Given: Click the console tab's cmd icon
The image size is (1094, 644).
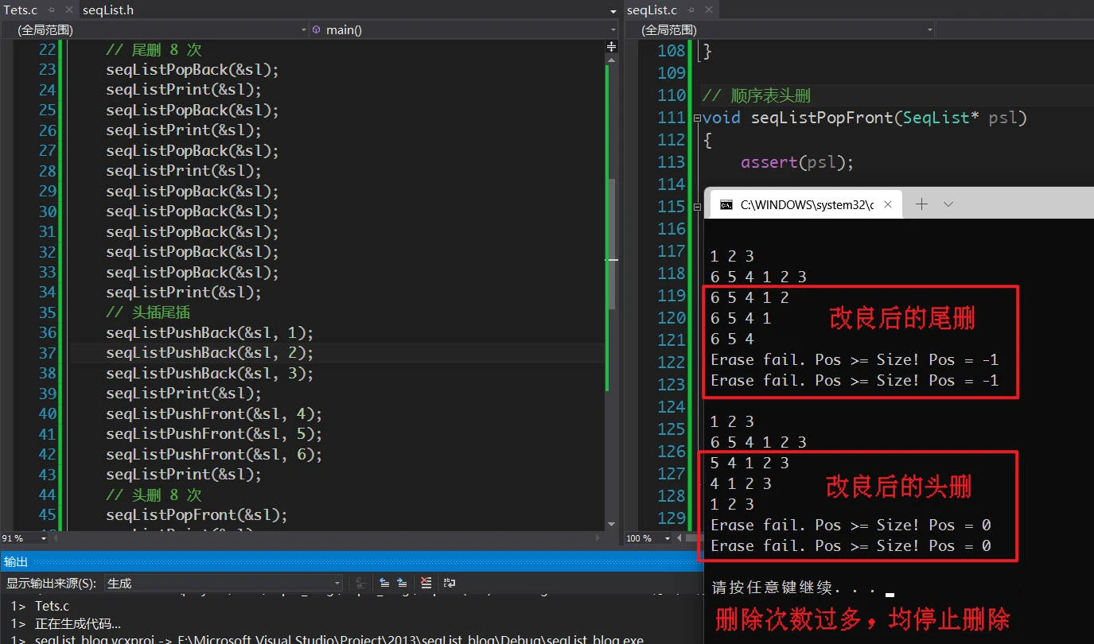Looking at the screenshot, I should click(726, 204).
